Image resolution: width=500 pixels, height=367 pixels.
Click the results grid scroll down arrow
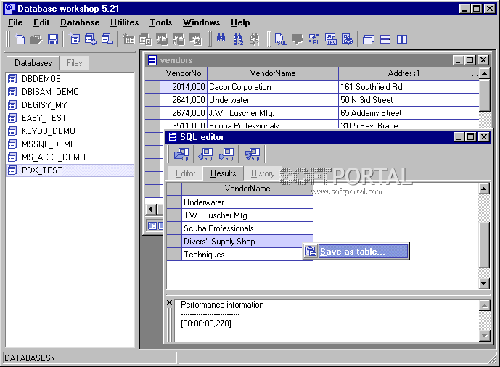(x=484, y=283)
